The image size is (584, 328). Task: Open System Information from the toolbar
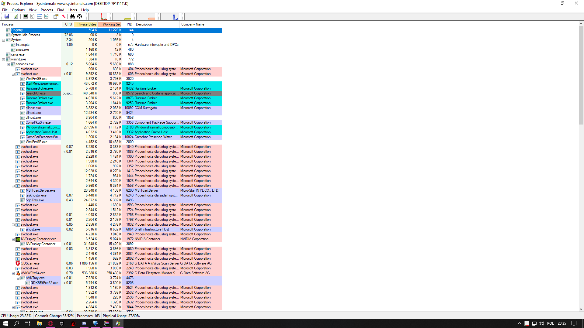tap(26, 16)
